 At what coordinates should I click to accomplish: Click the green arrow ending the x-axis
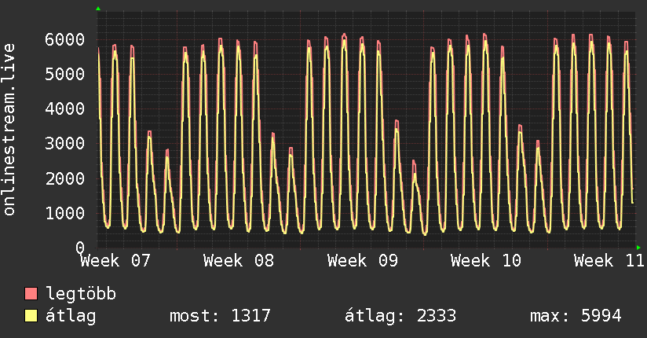click(638, 248)
